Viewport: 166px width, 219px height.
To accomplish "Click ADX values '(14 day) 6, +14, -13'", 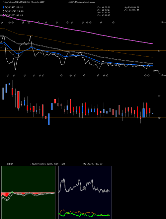I will pyautogui.click(x=93, y=164).
